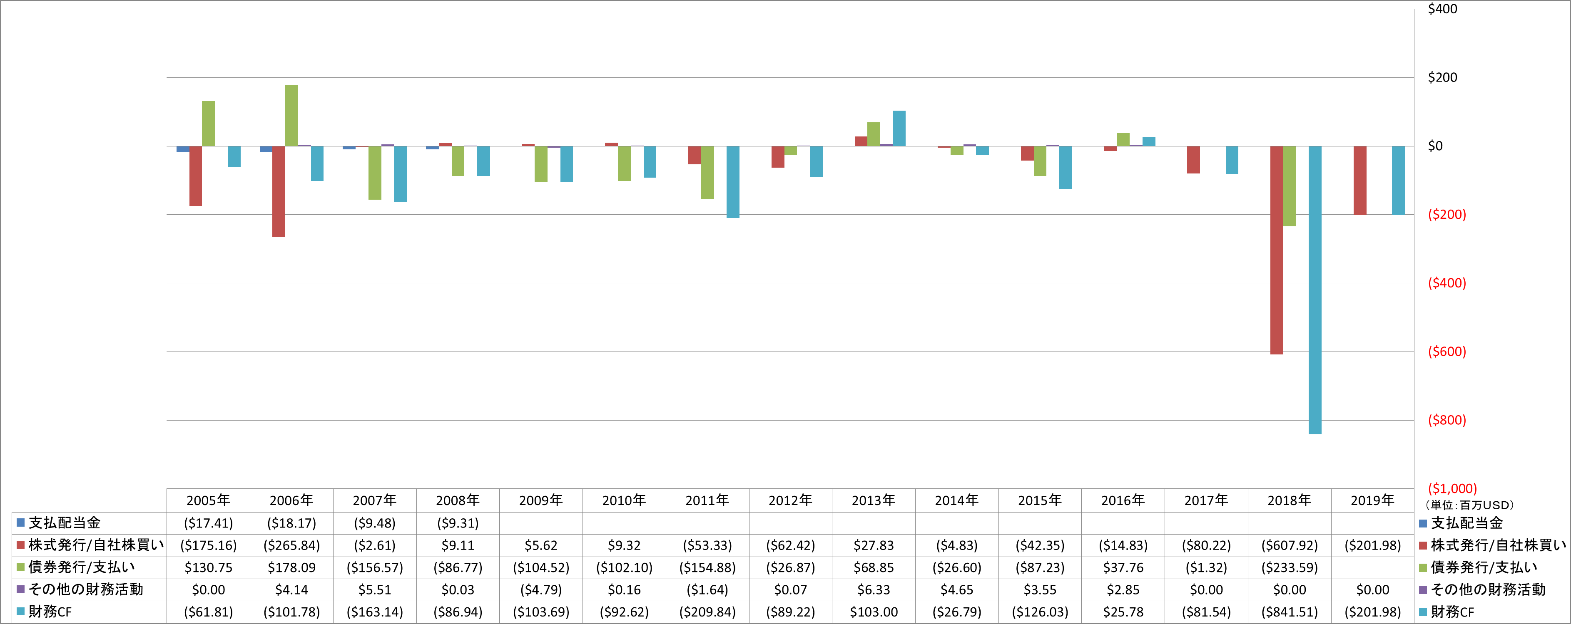Click the tallest teal 財務CF bar for 2018年
Viewport: 1571px width, 624px height.
pyautogui.click(x=1315, y=290)
